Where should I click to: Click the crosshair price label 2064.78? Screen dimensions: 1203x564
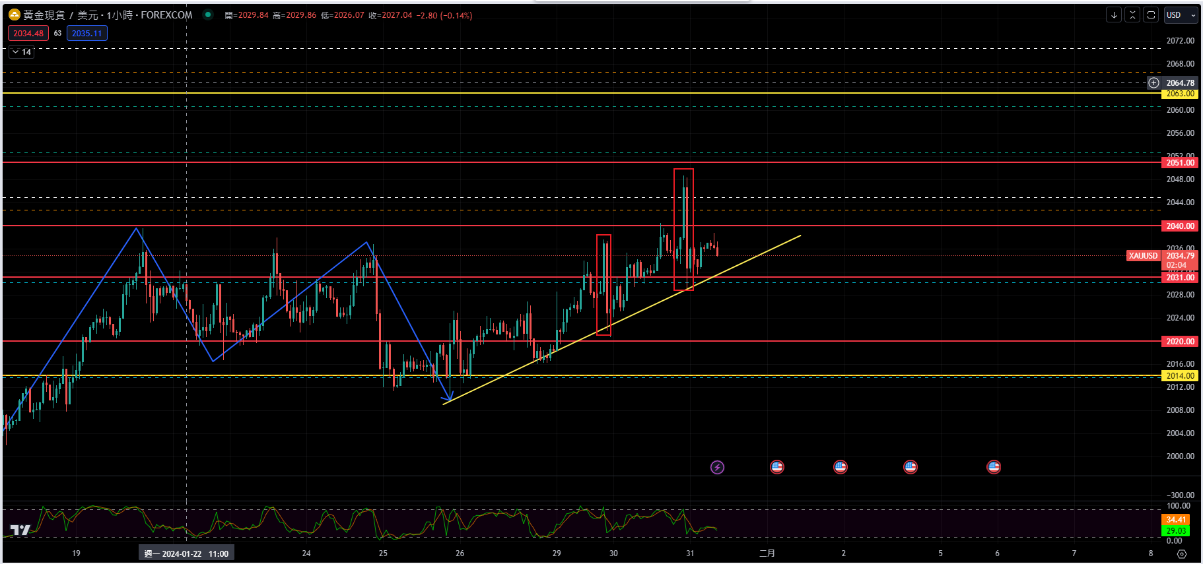pyautogui.click(x=1180, y=82)
